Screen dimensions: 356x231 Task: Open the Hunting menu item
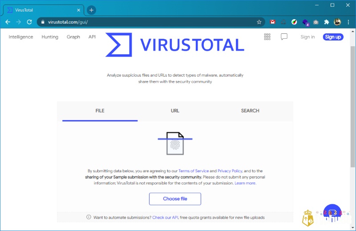coord(50,37)
